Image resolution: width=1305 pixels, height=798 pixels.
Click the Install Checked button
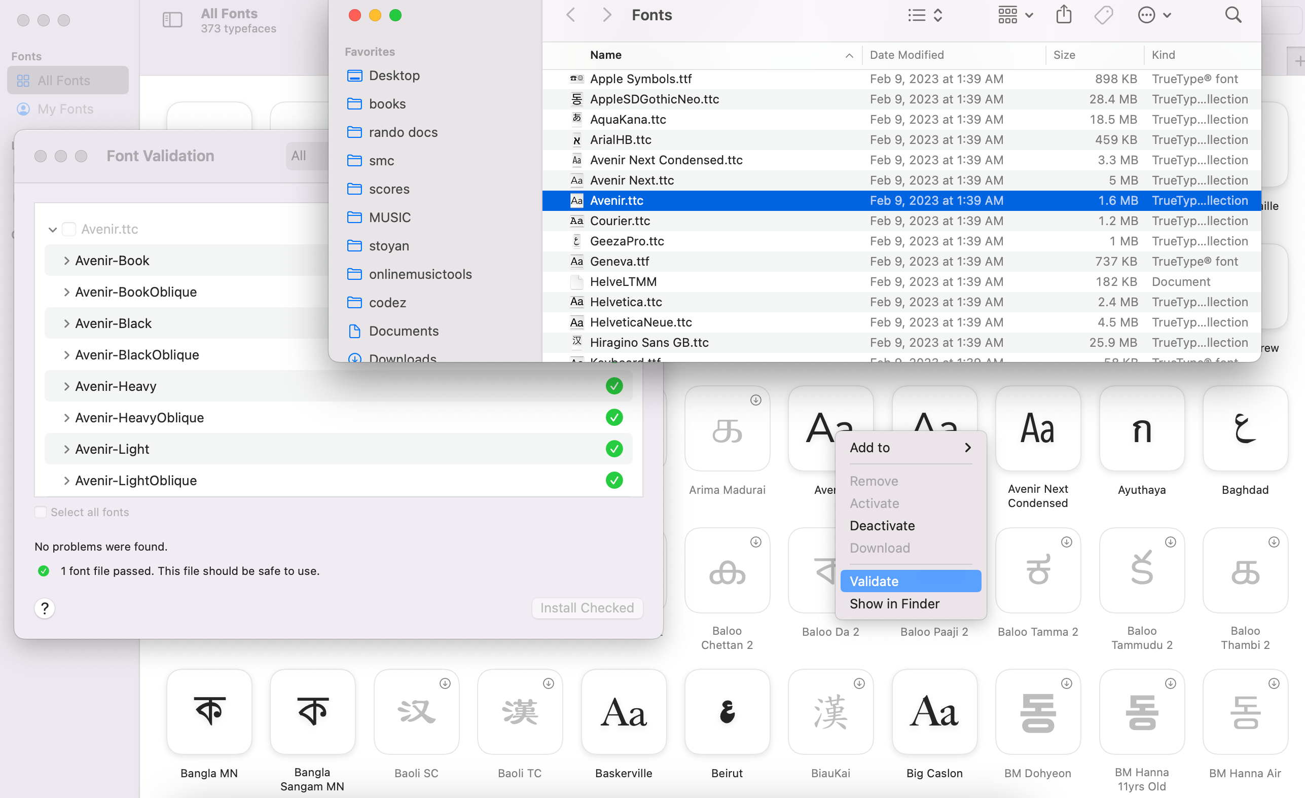click(x=587, y=608)
